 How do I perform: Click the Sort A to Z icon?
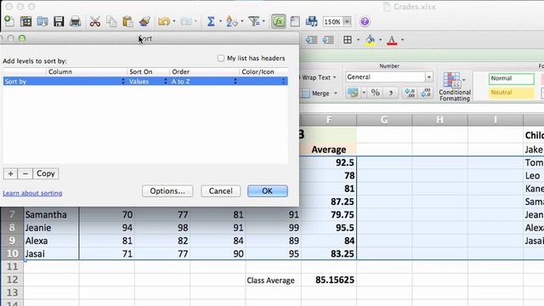pyautogui.click(x=231, y=21)
